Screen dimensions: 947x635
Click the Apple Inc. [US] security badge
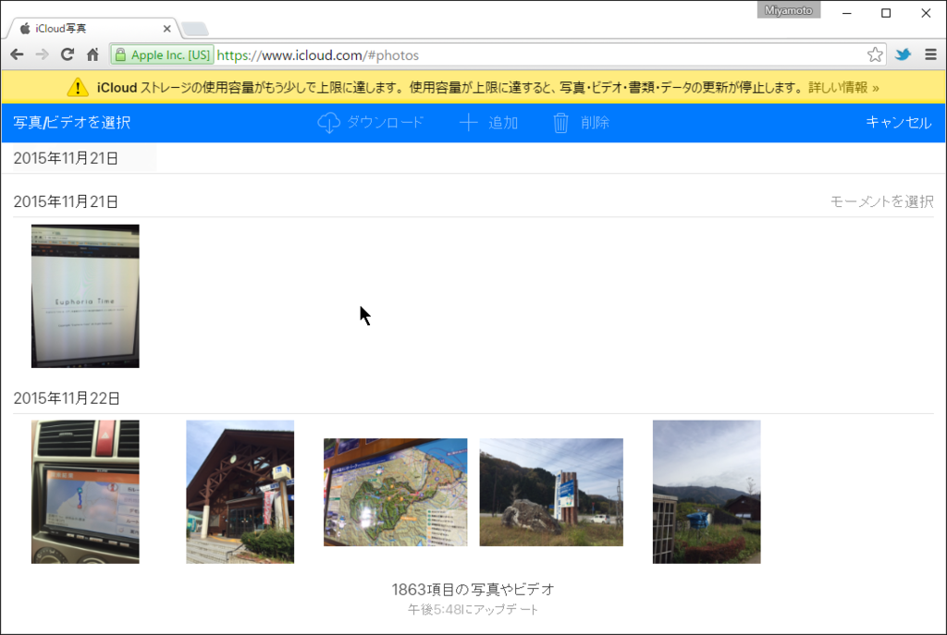click(161, 55)
